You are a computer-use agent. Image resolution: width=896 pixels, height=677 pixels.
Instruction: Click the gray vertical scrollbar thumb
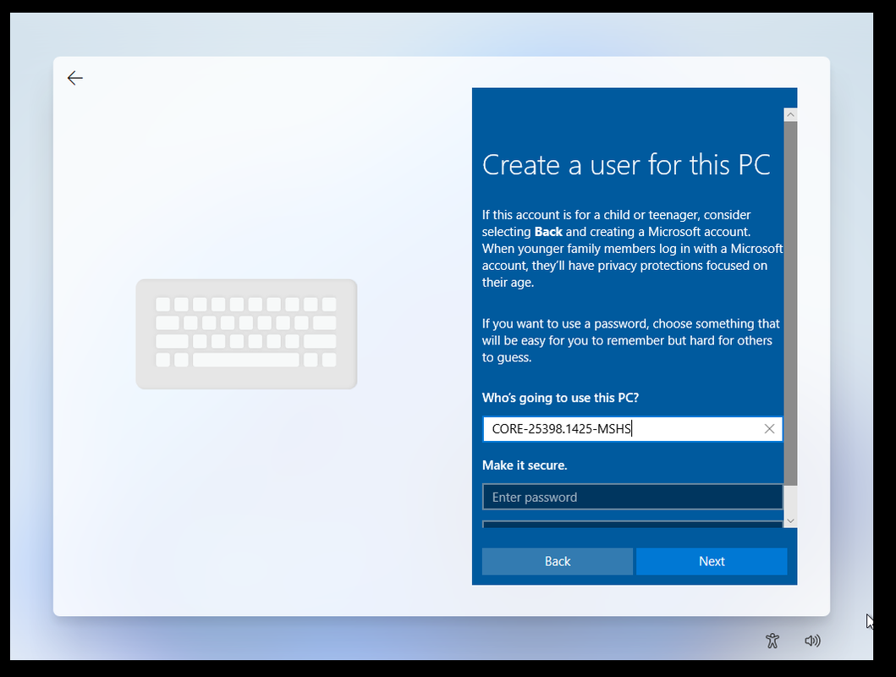(x=790, y=303)
